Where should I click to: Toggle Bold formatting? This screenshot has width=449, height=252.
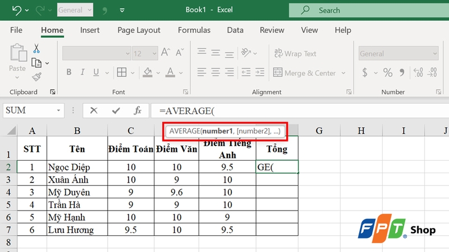68,72
